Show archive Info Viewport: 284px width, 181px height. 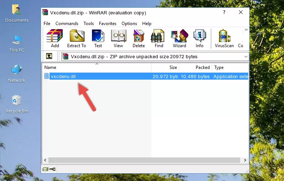point(199,38)
